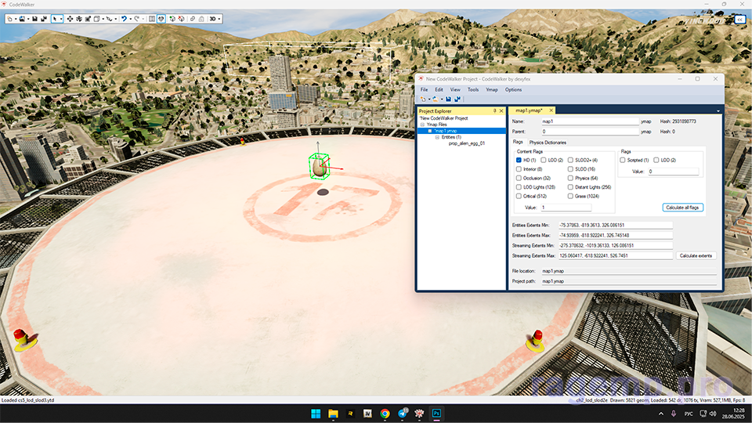Screen dimensions: 752x423
Task: Activate the Move widget tool
Action: (70, 19)
